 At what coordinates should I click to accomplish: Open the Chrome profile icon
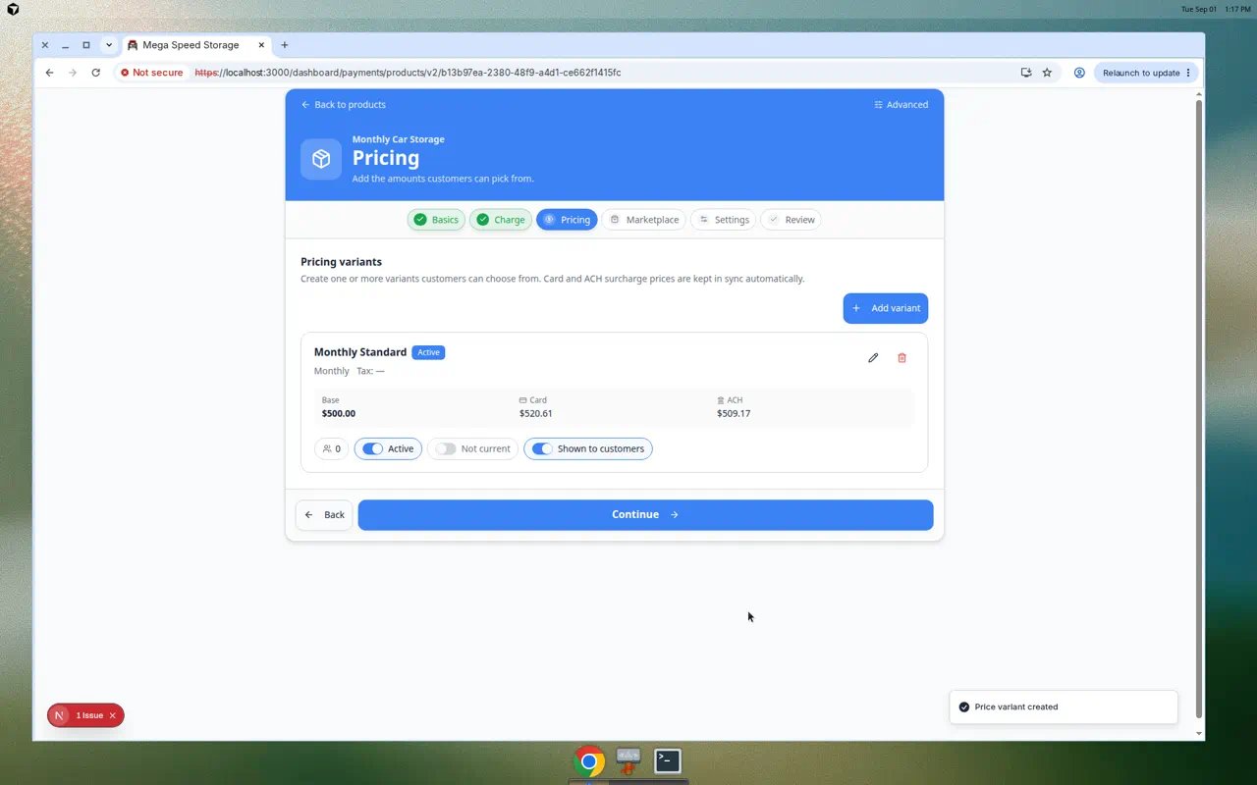point(1079,73)
